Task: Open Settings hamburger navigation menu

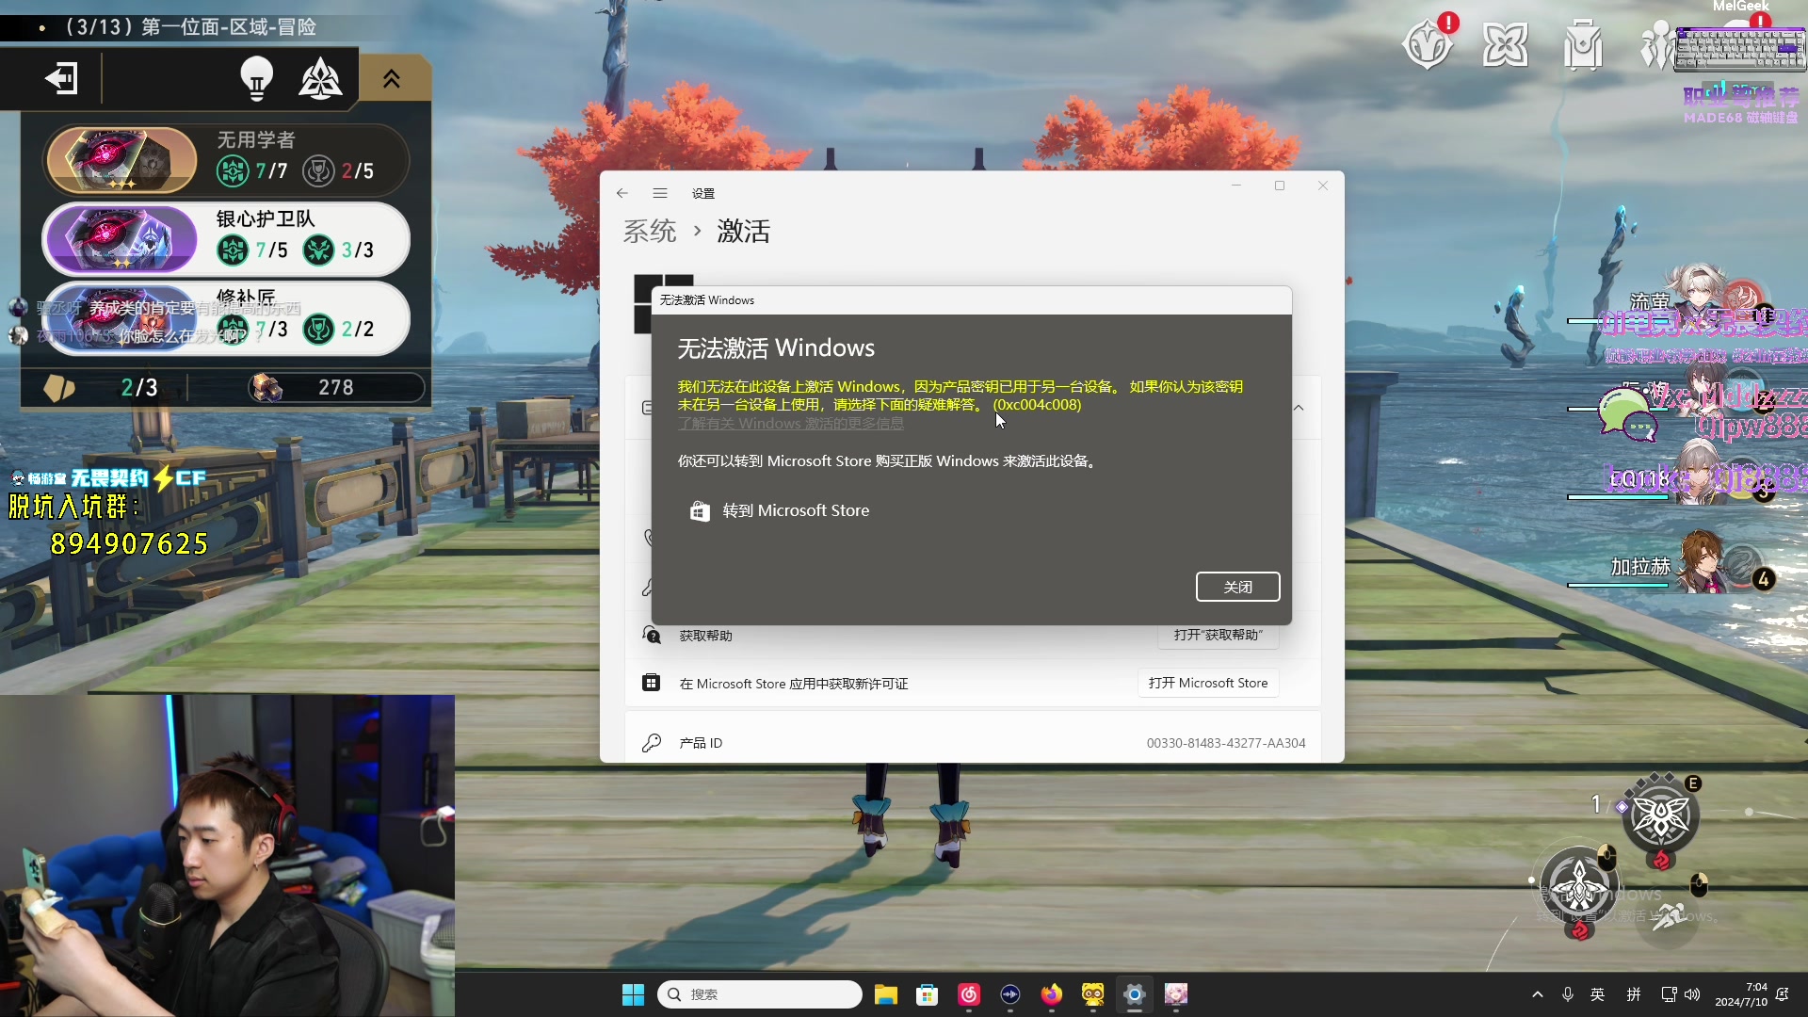Action: coord(660,193)
